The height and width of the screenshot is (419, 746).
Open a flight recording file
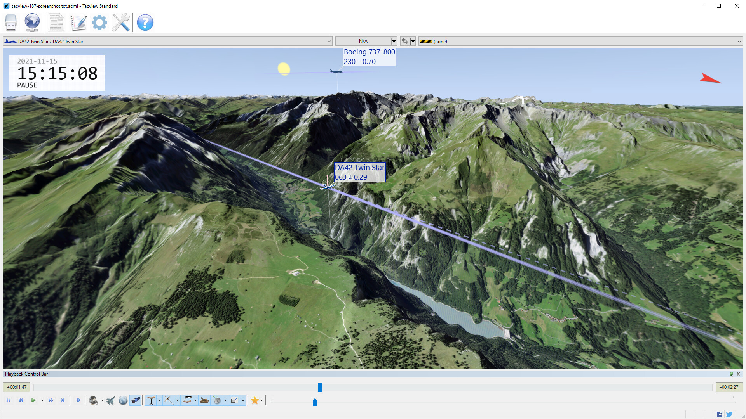point(10,23)
